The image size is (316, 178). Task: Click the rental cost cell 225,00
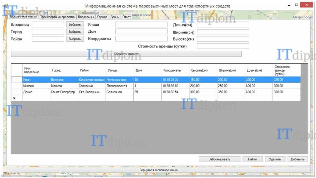click(287, 80)
